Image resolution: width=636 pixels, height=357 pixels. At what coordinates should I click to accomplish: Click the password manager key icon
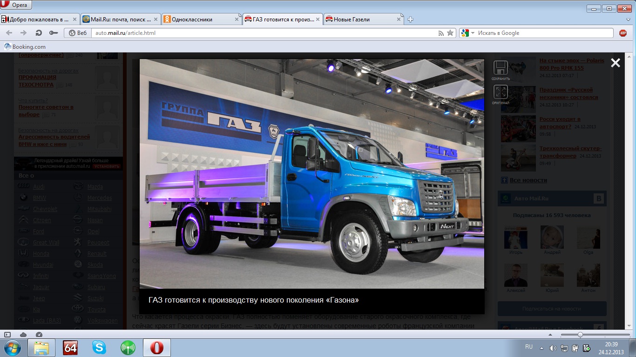54,33
